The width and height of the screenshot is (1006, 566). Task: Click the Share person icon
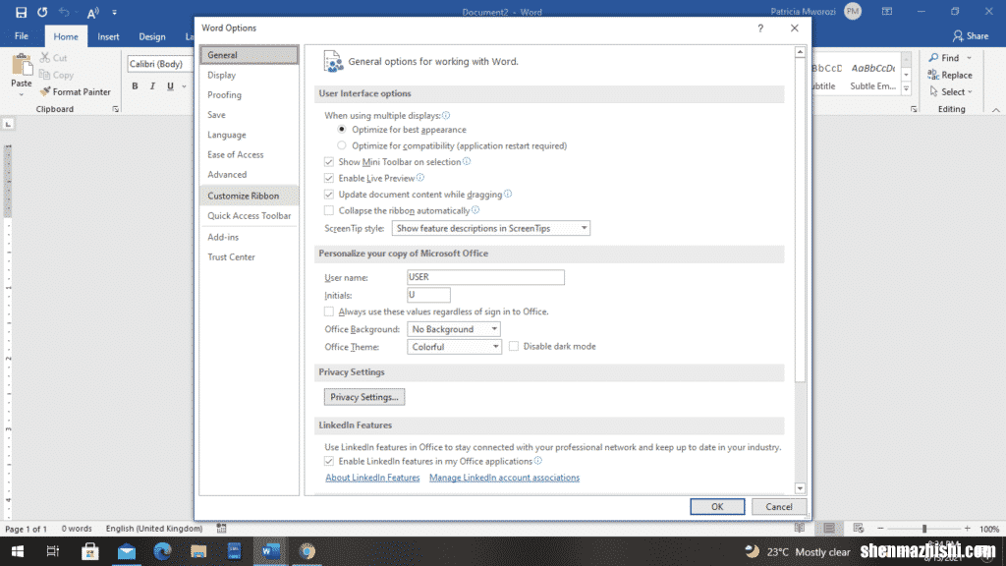[x=958, y=36]
